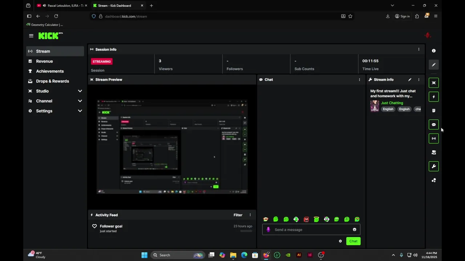
Task: Edit Stream info using pencil icon
Action: pyautogui.click(x=410, y=79)
